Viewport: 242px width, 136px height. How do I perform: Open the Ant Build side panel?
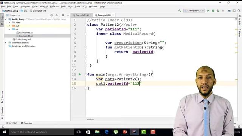coord(239,20)
